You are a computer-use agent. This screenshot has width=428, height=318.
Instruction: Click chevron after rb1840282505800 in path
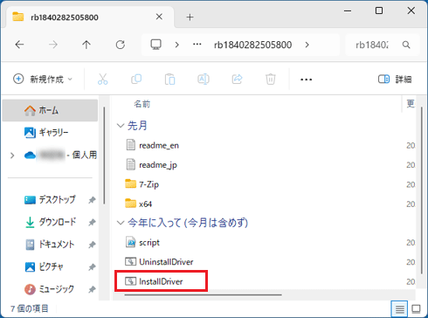307,45
